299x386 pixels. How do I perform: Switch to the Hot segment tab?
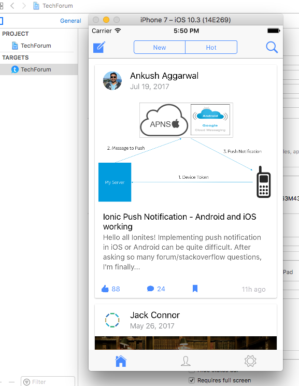(x=211, y=47)
